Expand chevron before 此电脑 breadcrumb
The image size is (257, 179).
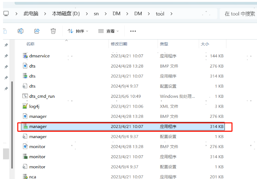(x=16, y=14)
